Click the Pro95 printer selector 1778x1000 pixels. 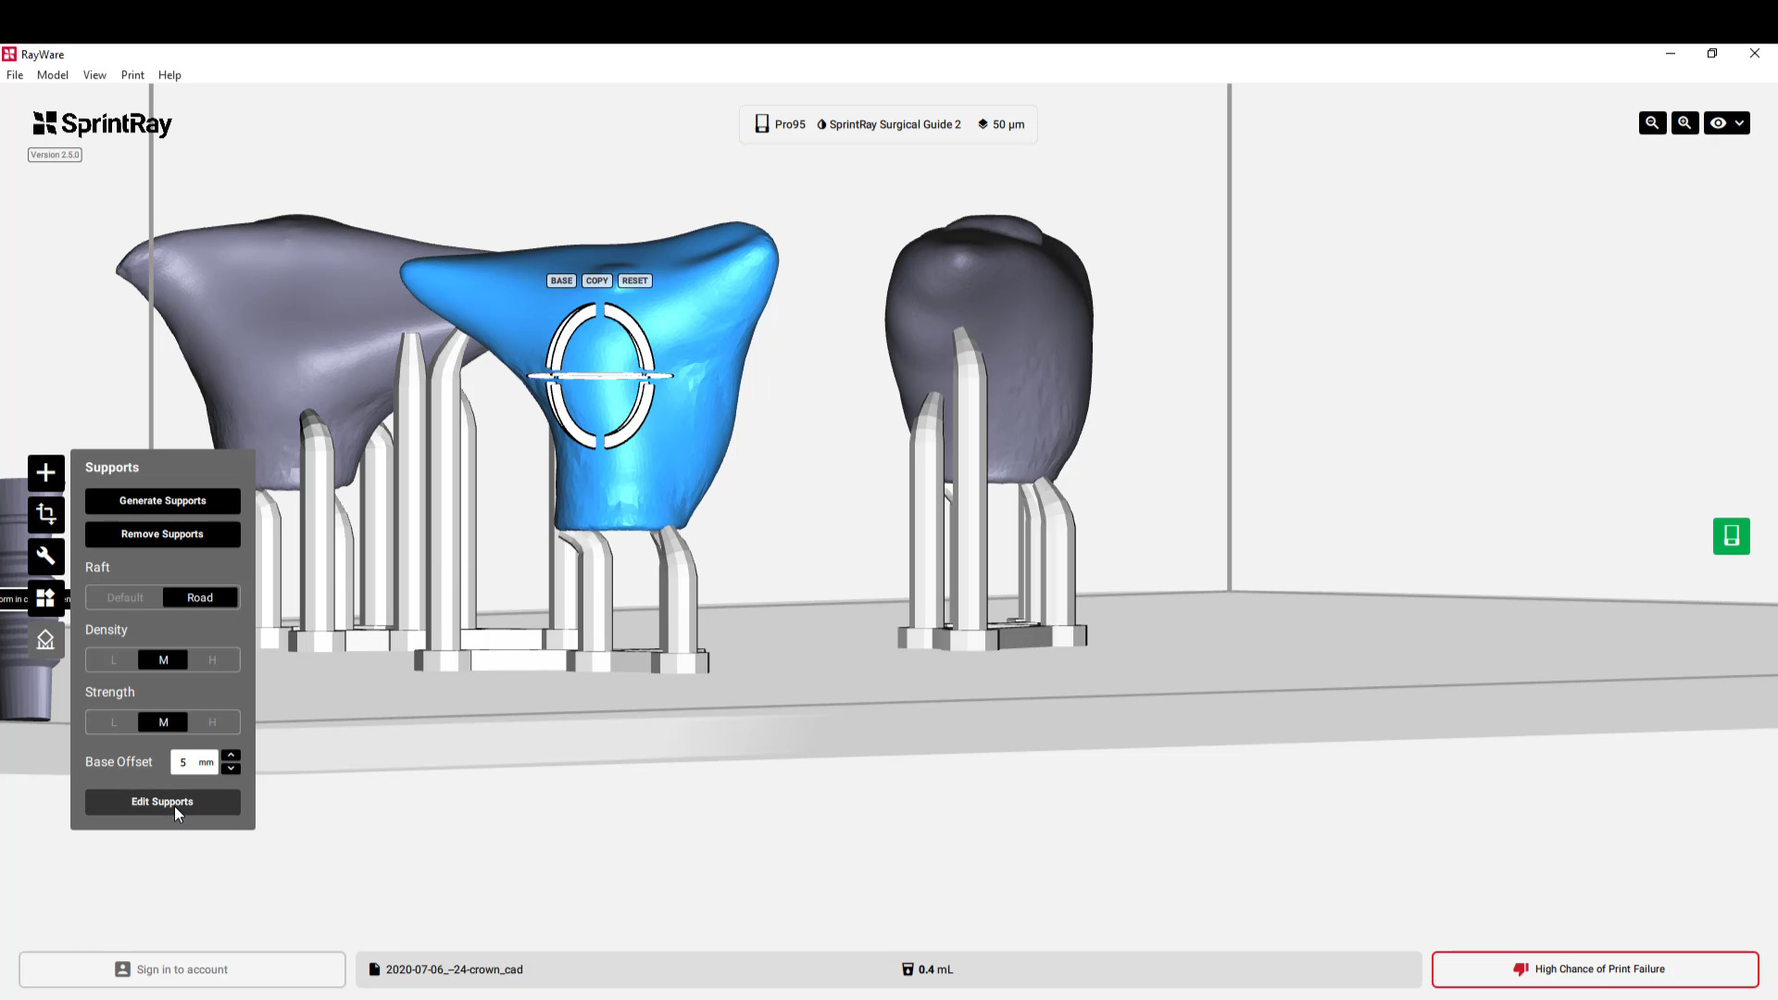point(780,124)
